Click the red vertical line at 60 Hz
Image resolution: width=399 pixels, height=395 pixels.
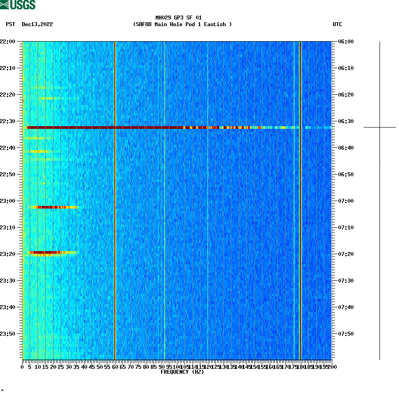click(115, 199)
